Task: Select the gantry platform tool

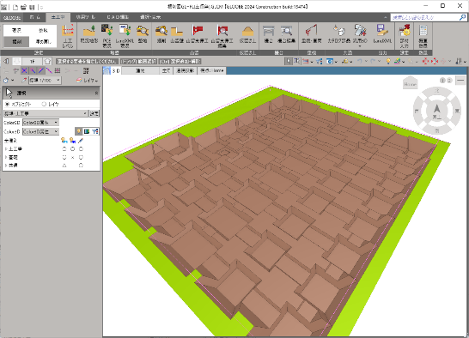Action: tap(268, 33)
